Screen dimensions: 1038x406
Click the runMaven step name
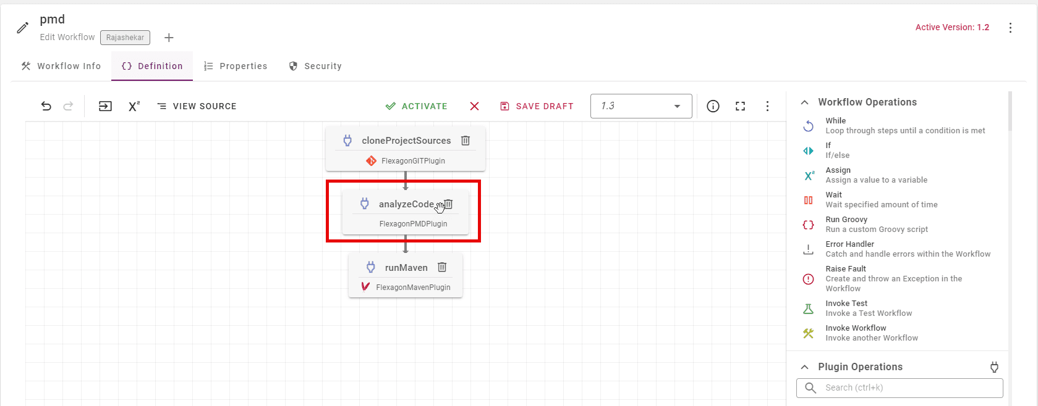pos(406,268)
